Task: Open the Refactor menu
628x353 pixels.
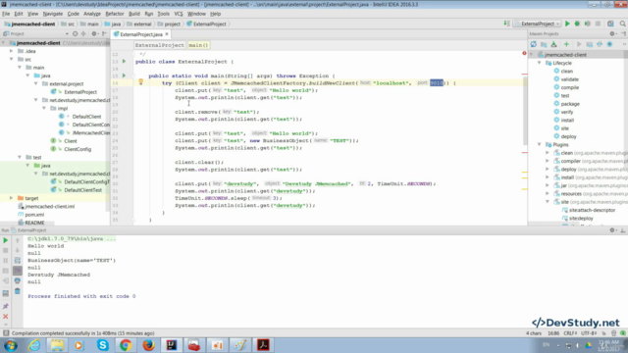Action: (x=115, y=14)
